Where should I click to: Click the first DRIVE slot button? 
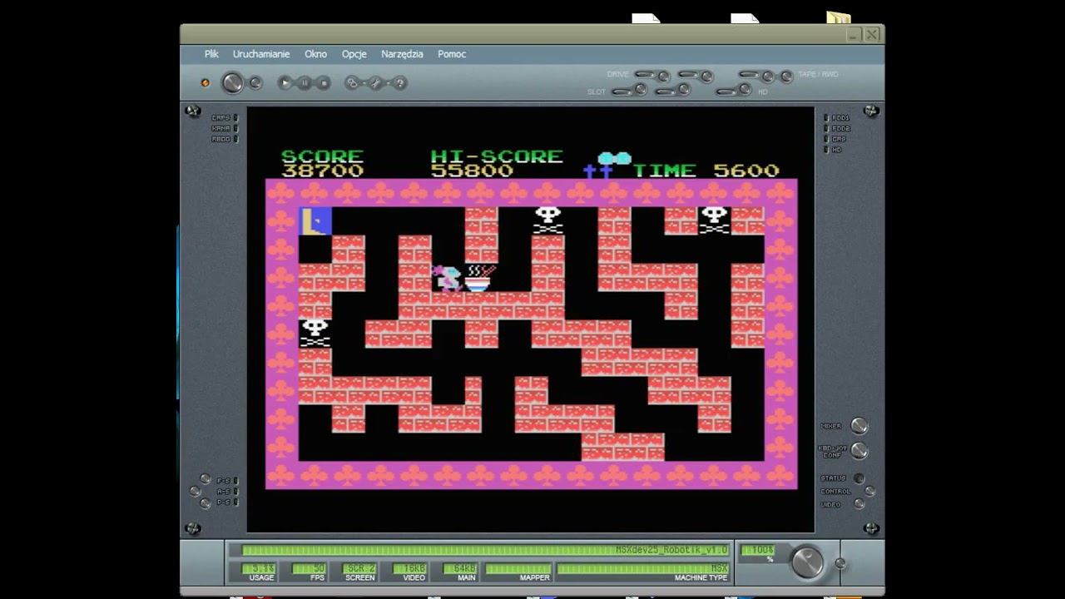(646, 74)
